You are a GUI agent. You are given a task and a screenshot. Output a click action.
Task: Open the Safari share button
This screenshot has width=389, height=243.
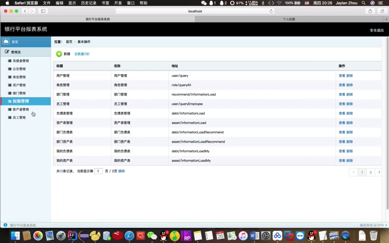pyautogui.click(x=370, y=11)
